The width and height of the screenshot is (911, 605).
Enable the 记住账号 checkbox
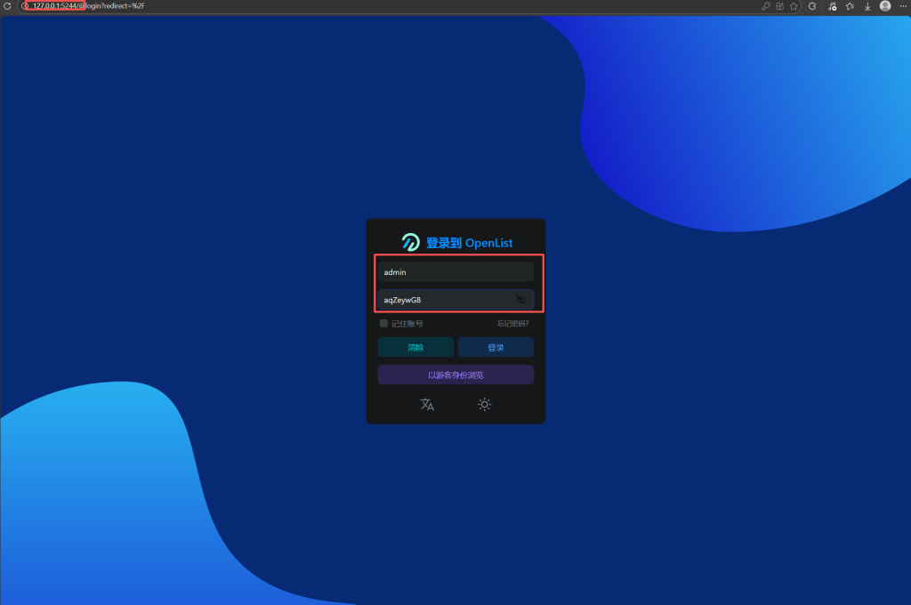point(384,324)
